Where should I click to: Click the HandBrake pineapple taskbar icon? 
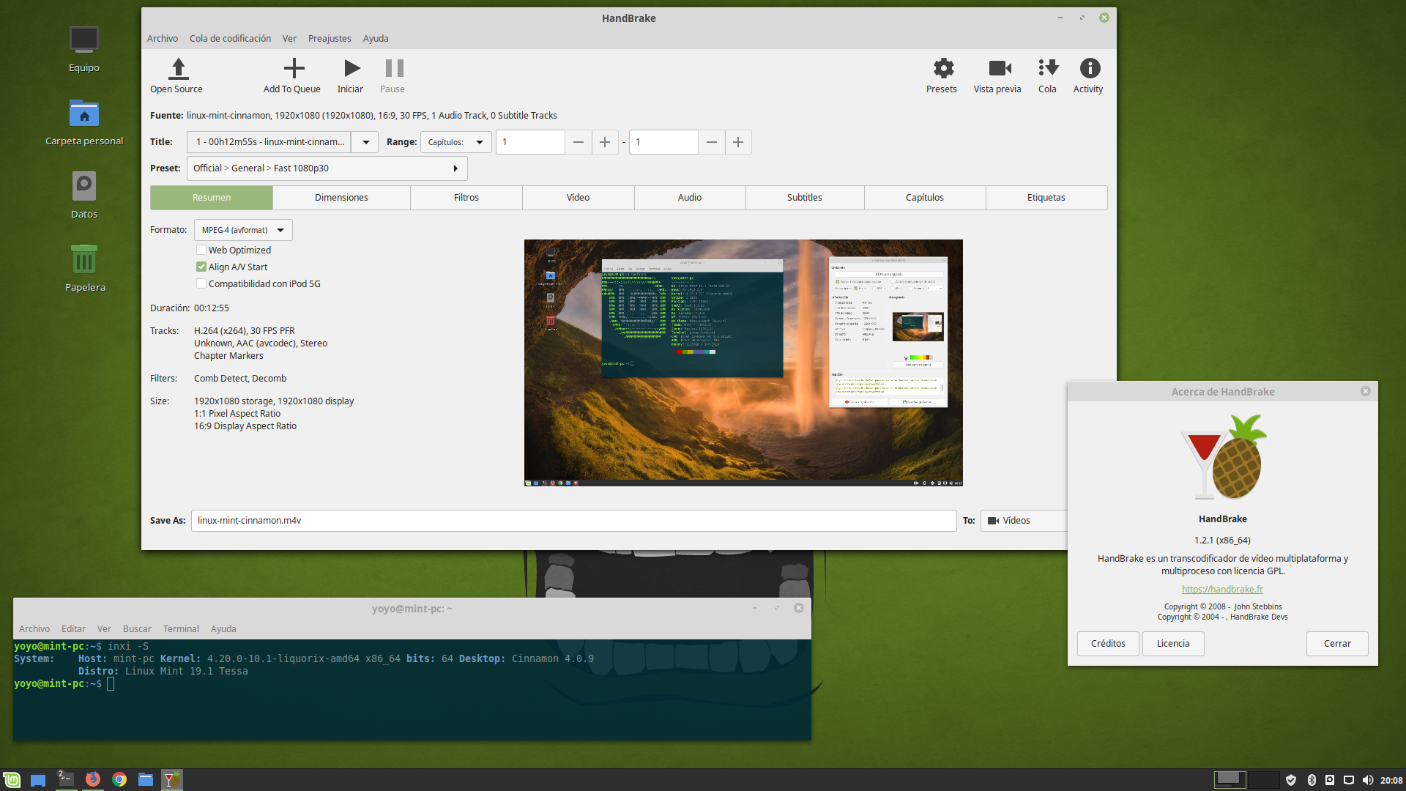(x=171, y=780)
